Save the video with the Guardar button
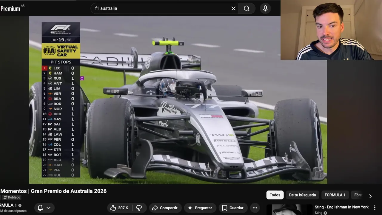The height and width of the screenshot is (215, 382). (x=232, y=208)
